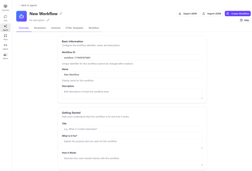Click the pencil icon next to No description

coord(48,20)
